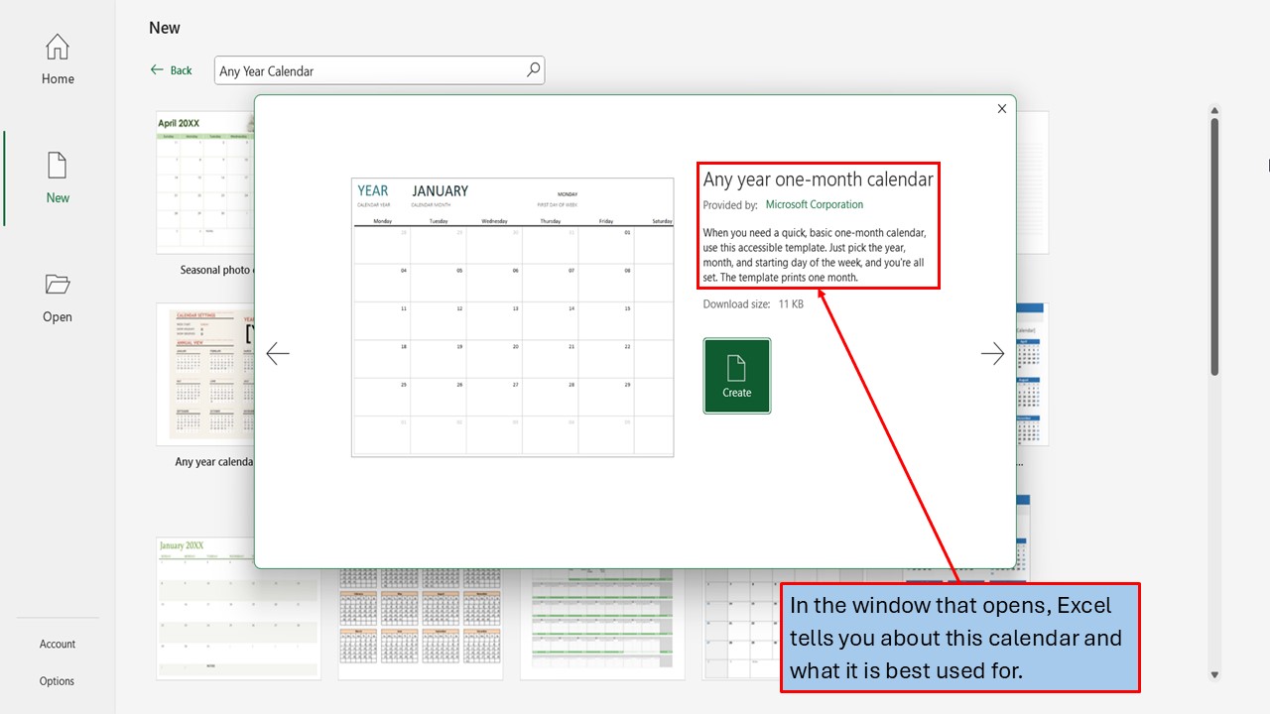Open the Microsoft Corporation provider link
The image size is (1270, 714).
[x=814, y=204]
